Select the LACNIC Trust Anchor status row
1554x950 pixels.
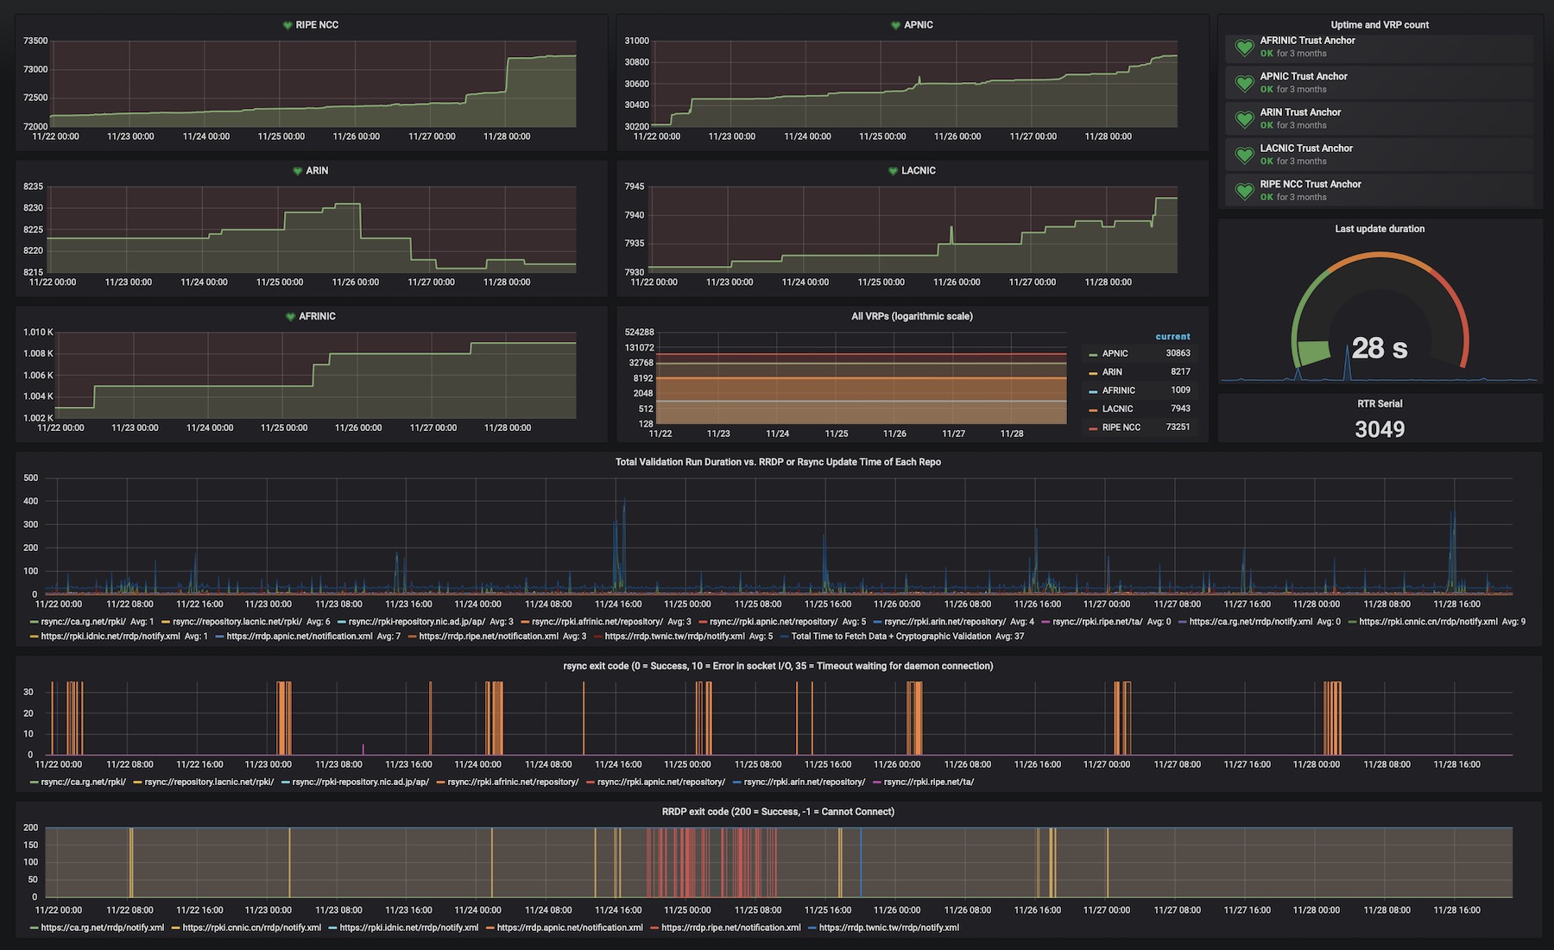coord(1379,155)
